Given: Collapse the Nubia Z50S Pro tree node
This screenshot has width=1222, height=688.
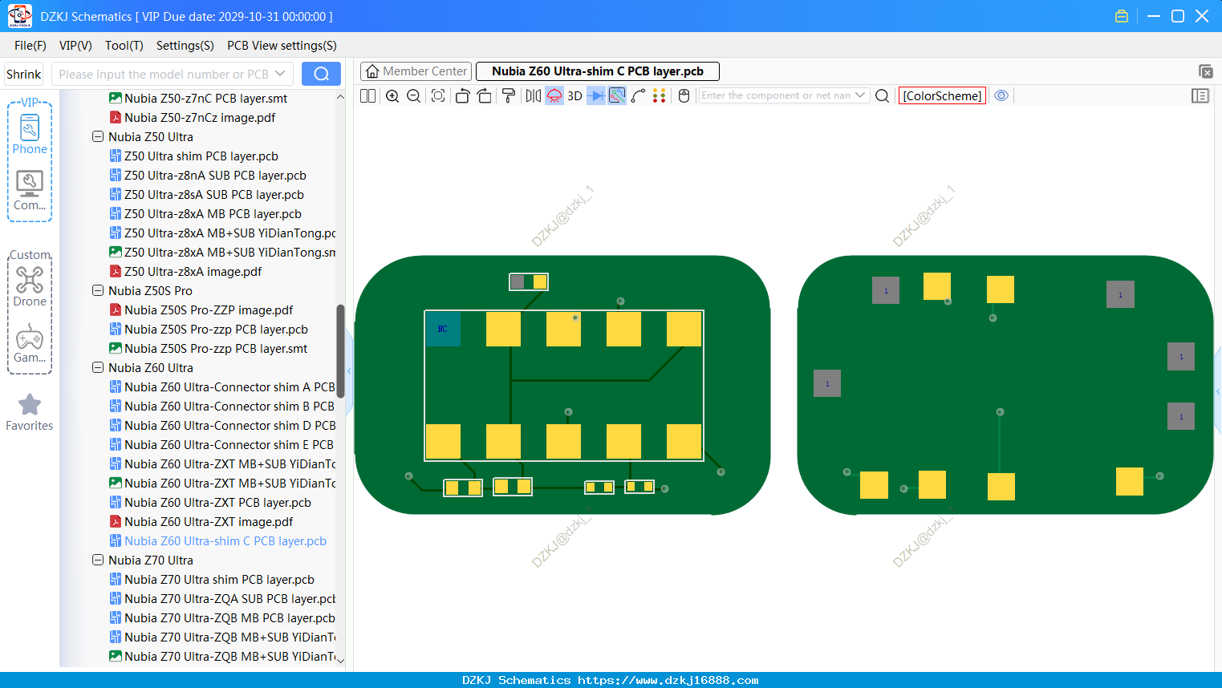Looking at the screenshot, I should [x=98, y=291].
